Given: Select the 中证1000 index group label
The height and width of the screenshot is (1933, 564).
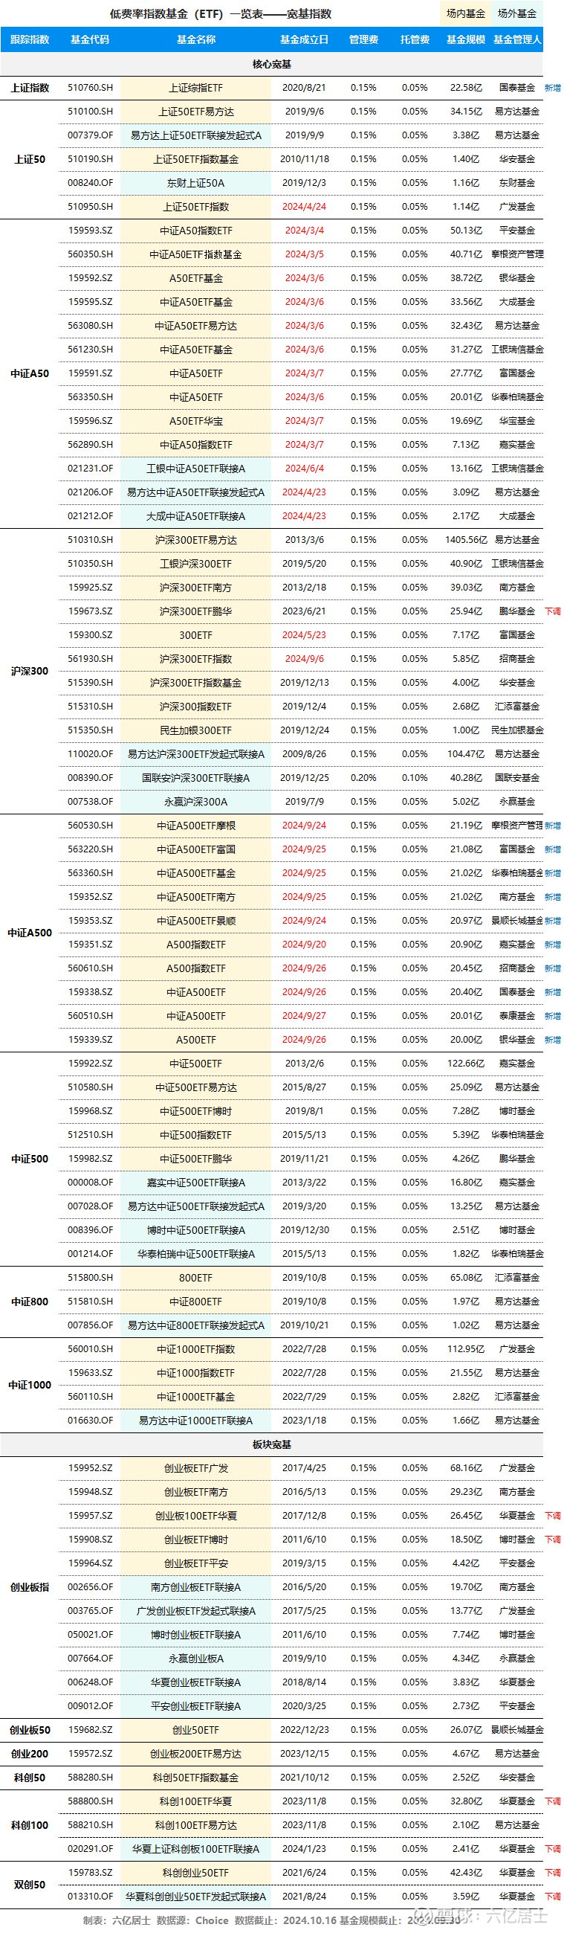Looking at the screenshot, I should click(x=30, y=1384).
